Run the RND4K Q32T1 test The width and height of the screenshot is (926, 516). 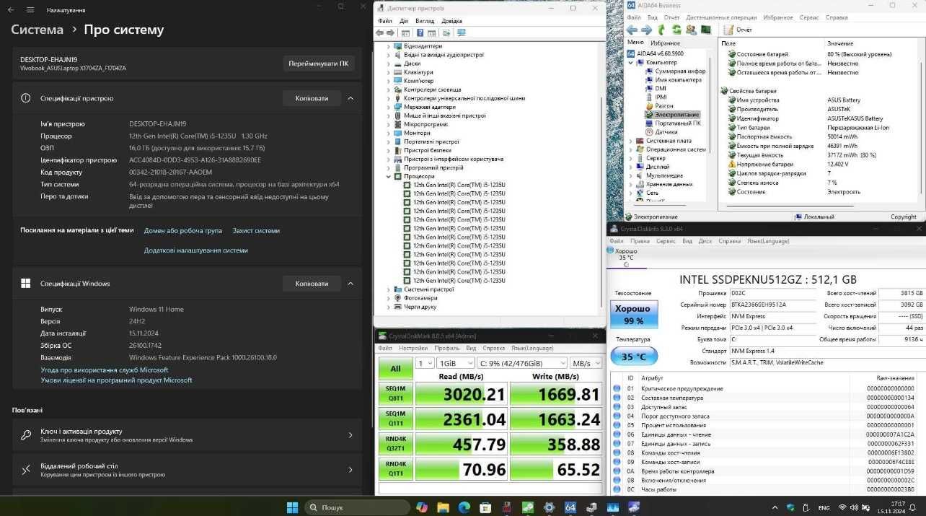click(395, 443)
